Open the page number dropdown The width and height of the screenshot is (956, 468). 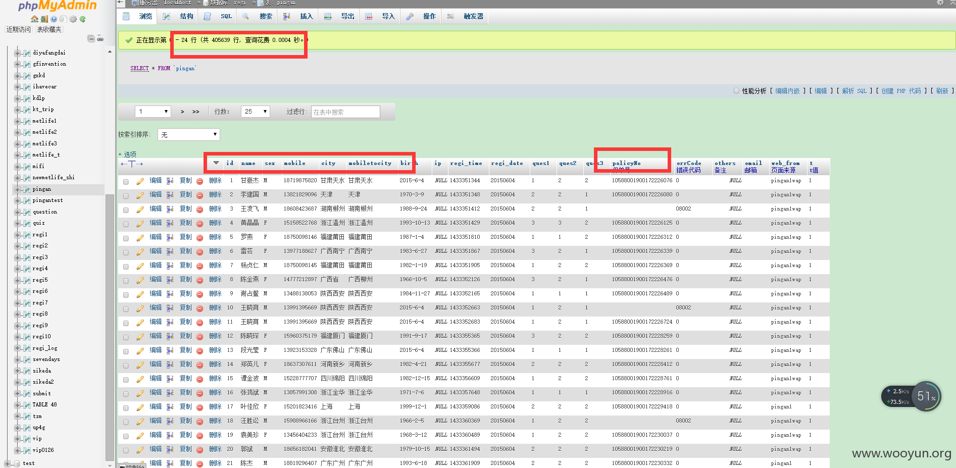(153, 112)
